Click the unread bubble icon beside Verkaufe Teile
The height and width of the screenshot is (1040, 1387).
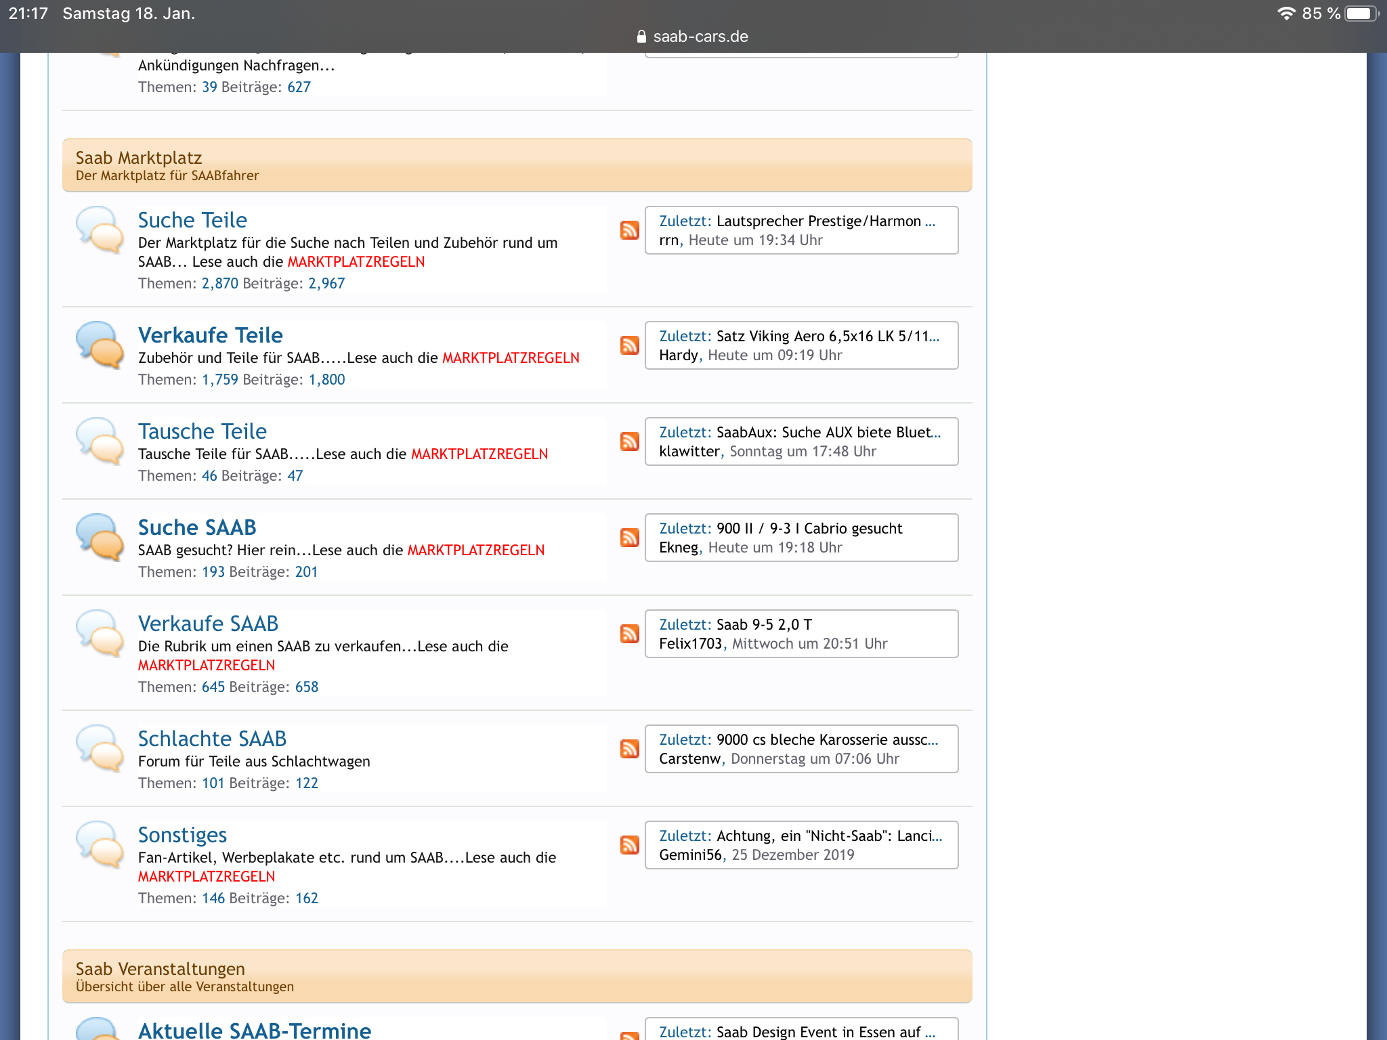(x=100, y=345)
